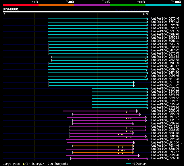Click the UniRef100_C6TGM6 label
This screenshot has height=166, width=184.
coord(165,18)
